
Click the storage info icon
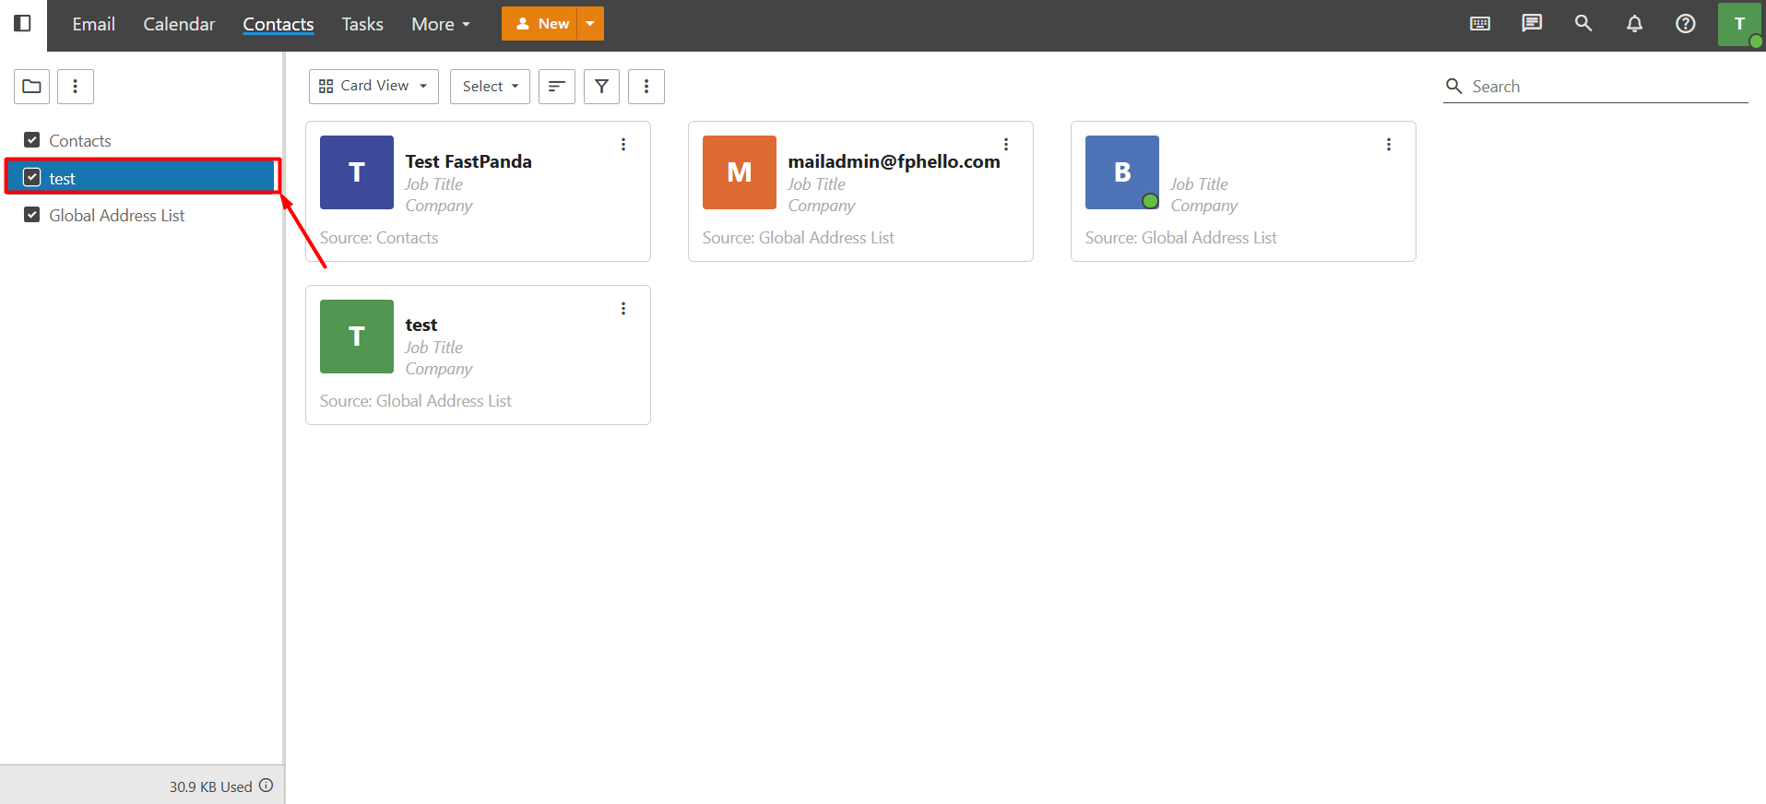[267, 786]
